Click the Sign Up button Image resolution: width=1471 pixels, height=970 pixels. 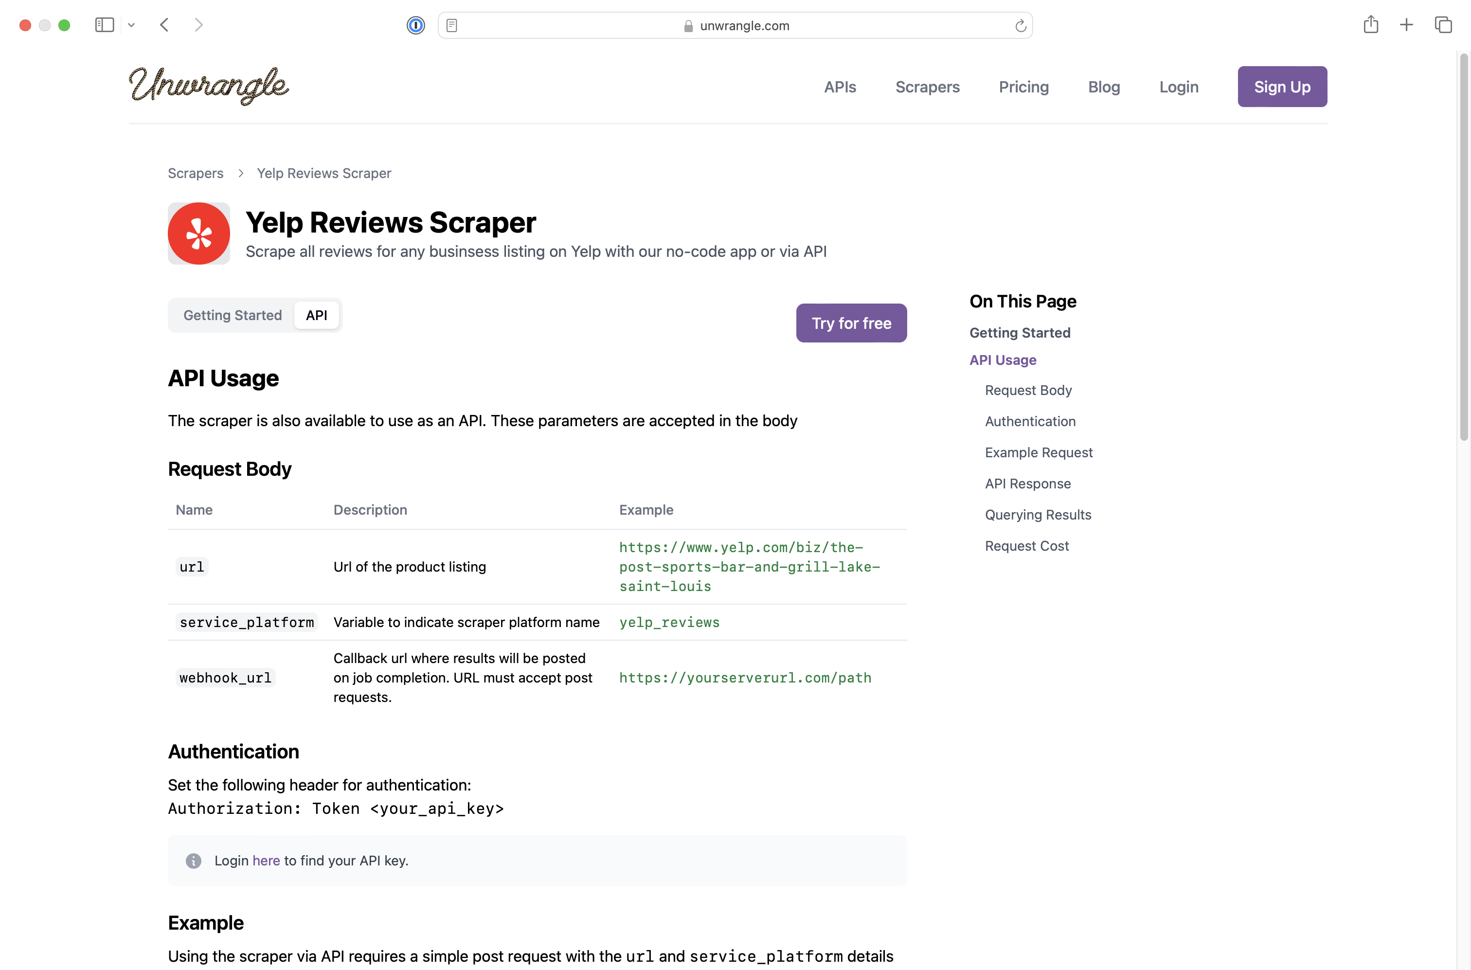click(1282, 87)
